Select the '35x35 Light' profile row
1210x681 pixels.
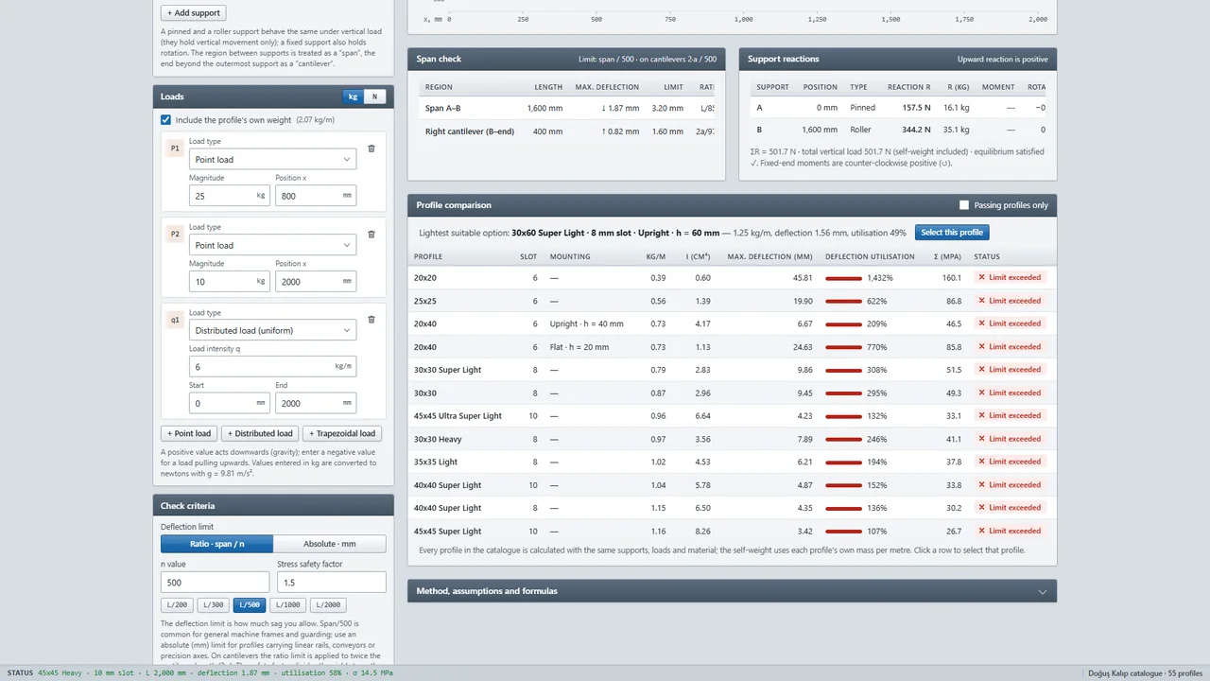(732, 462)
